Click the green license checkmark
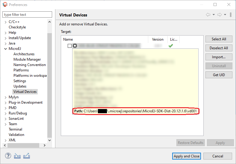The width and height of the screenshot is (236, 164). coord(171,46)
